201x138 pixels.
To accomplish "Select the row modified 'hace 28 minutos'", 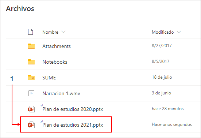I will point(103,109).
